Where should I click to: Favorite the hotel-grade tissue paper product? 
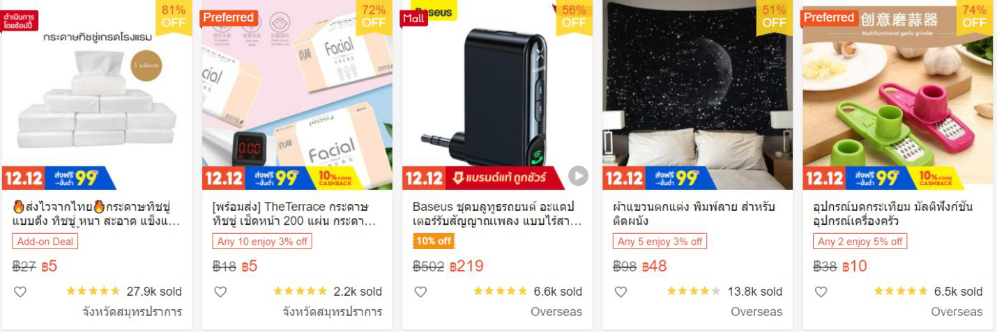click(x=20, y=292)
